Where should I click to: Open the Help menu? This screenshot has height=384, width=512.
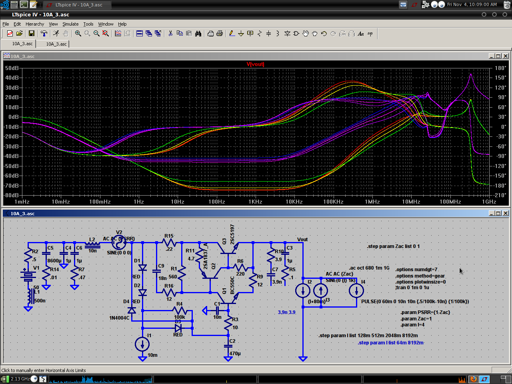[x=122, y=24]
